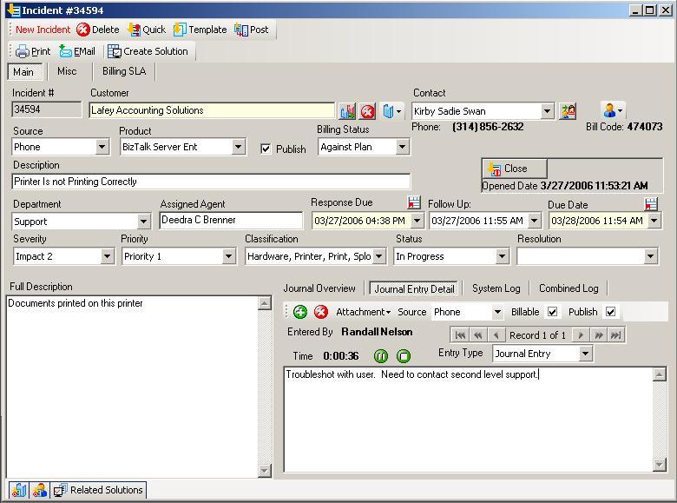Delete journal entry with red X icon
This screenshot has height=503, width=677.
coord(321,312)
